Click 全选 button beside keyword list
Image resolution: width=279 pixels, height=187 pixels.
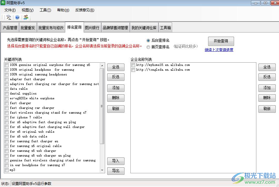(116, 67)
